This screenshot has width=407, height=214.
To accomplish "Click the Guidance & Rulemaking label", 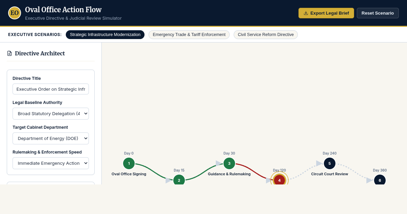I will 229,174.
